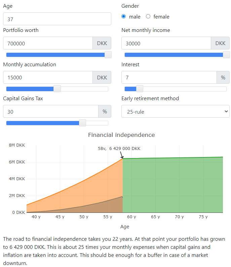Click the Financial independence chart title
The width and height of the screenshot is (231, 267).
tap(121, 135)
